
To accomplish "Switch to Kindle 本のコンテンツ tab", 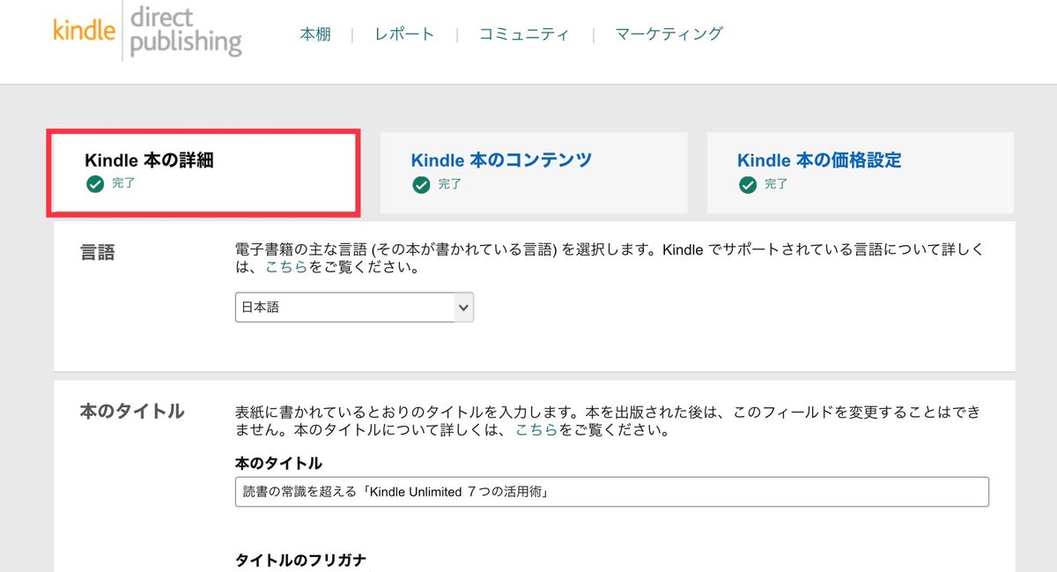I will (x=533, y=173).
